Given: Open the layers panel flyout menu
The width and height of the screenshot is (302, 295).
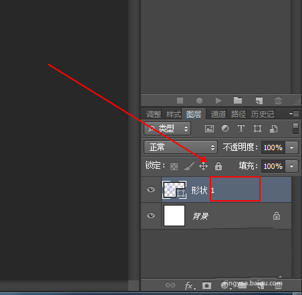Looking at the screenshot, I should (x=294, y=114).
